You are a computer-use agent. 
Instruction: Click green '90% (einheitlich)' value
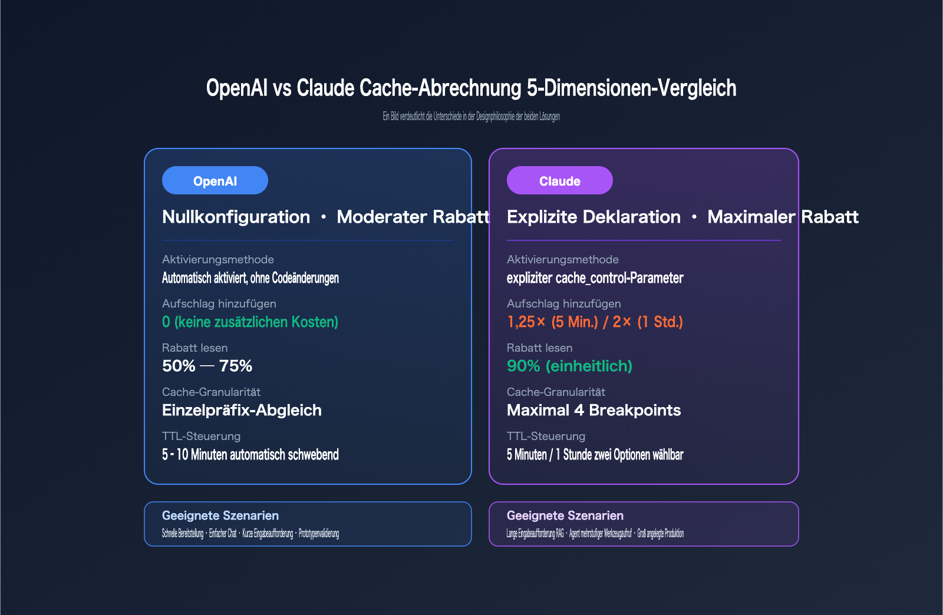tap(570, 366)
